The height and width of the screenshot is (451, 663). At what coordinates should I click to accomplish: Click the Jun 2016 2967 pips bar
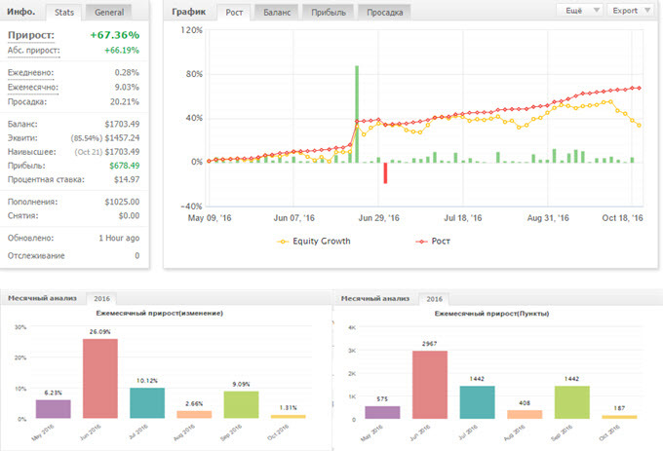[x=430, y=385]
